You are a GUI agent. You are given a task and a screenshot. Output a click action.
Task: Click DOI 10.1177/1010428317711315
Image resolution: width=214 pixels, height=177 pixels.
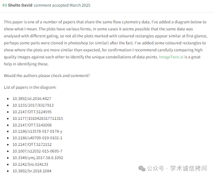click(38, 118)
